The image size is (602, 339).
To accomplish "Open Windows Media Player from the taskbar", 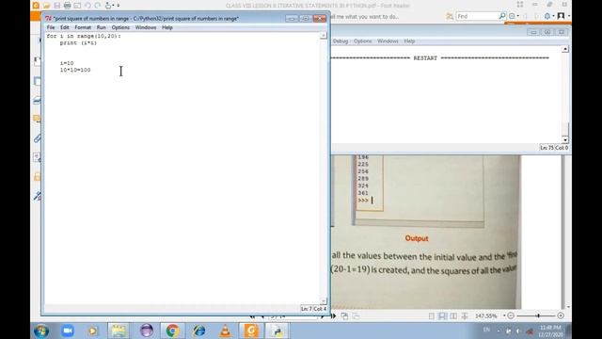I will pos(92,331).
